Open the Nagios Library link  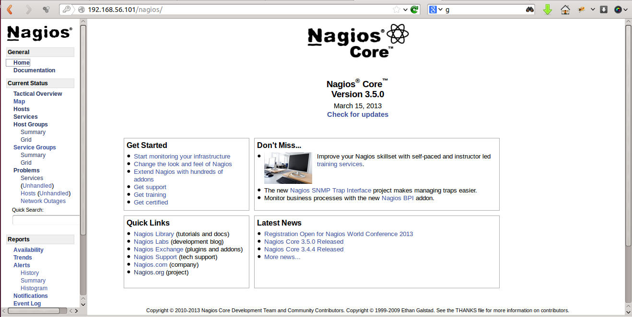(x=154, y=234)
